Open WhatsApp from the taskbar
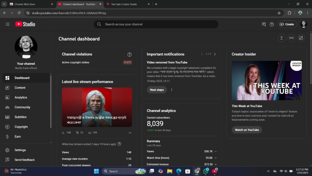 (x=206, y=171)
